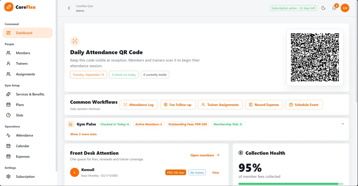Click the sidebar vertical scrollbar
Image resolution: width=358 pixels, height=186 pixels.
pyautogui.click(x=57, y=86)
